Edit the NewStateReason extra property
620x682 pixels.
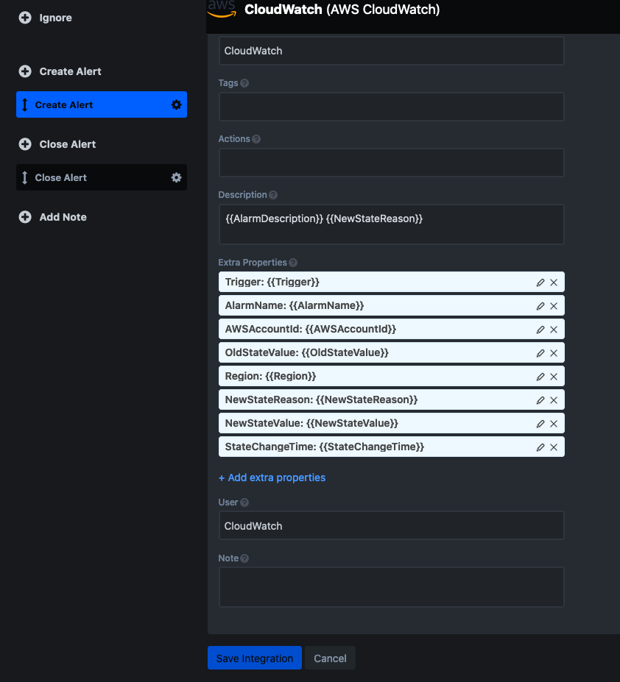coord(540,399)
